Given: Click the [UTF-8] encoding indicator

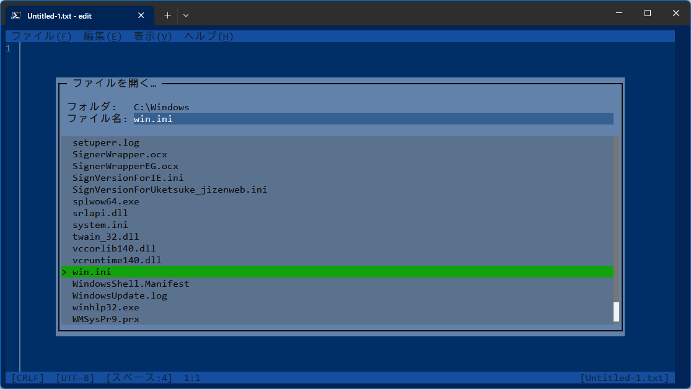Looking at the screenshot, I should pos(76,378).
